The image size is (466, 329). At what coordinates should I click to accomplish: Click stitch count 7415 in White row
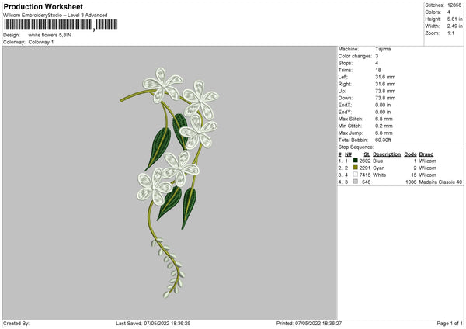pyautogui.click(x=365, y=175)
